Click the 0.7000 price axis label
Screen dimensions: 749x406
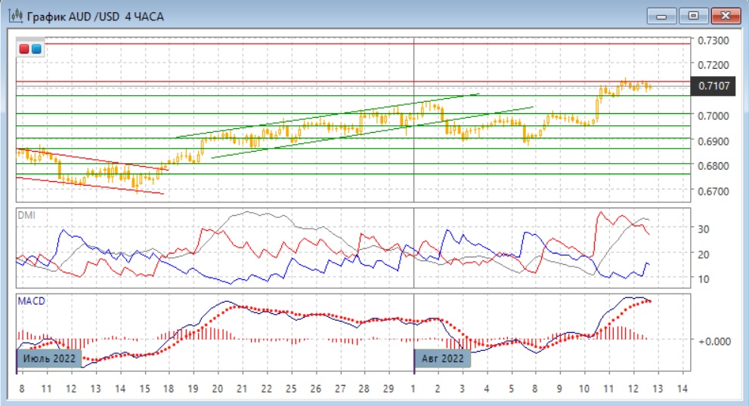pyautogui.click(x=713, y=115)
